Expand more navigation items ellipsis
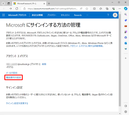129x115 pixels. click(x=87, y=15)
